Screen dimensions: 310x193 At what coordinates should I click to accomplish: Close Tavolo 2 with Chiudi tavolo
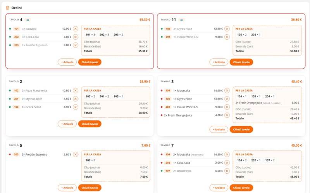coord(90,124)
